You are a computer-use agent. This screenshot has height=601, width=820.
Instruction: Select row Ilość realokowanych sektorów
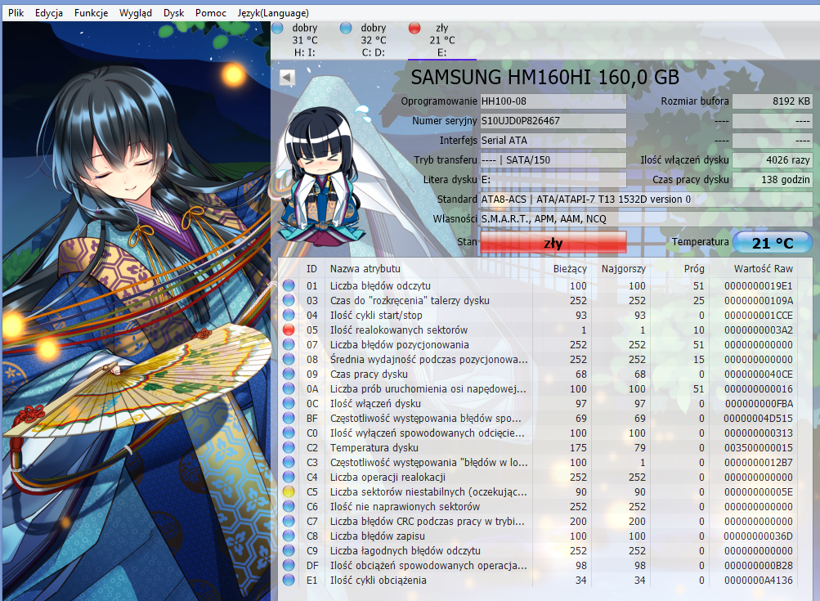[x=539, y=330]
